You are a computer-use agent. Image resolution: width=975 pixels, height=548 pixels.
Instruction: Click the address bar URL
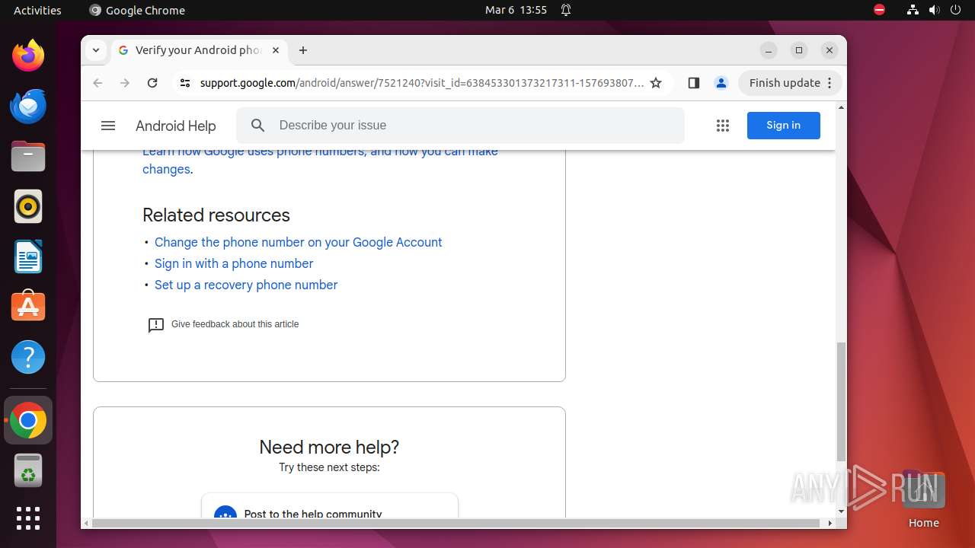421,83
